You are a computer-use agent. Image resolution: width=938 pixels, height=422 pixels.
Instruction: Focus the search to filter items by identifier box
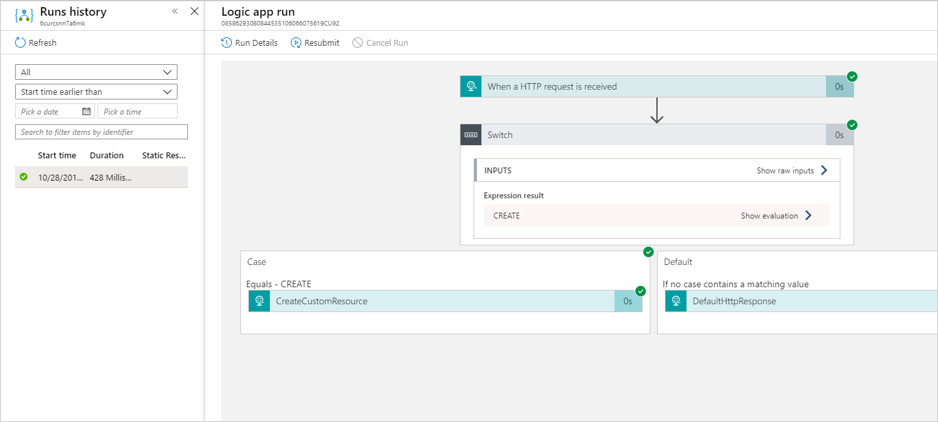pos(102,132)
